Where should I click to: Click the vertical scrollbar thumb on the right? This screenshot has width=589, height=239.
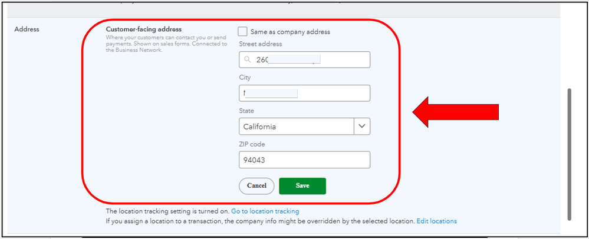click(x=569, y=153)
